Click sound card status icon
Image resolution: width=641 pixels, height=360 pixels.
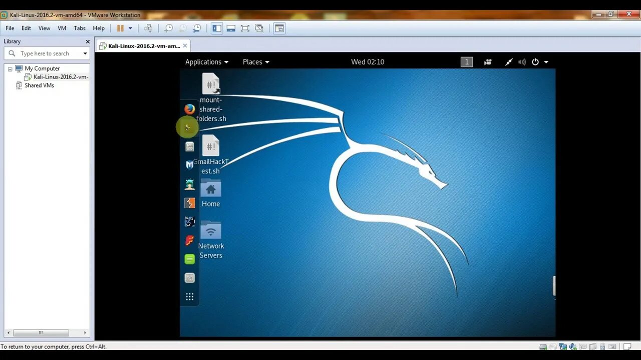(x=572, y=346)
